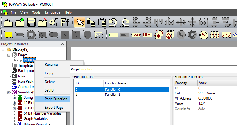Pin the Project Resources panel
The image size is (237, 125).
click(x=58, y=44)
